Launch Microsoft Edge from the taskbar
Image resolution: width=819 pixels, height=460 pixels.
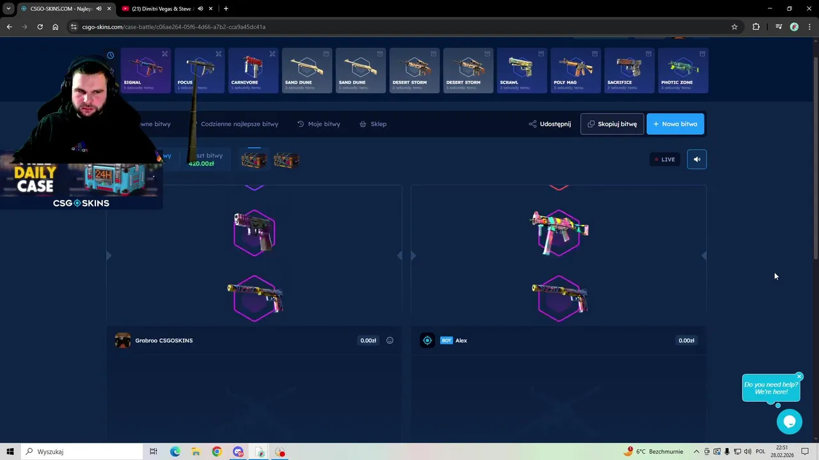click(175, 452)
